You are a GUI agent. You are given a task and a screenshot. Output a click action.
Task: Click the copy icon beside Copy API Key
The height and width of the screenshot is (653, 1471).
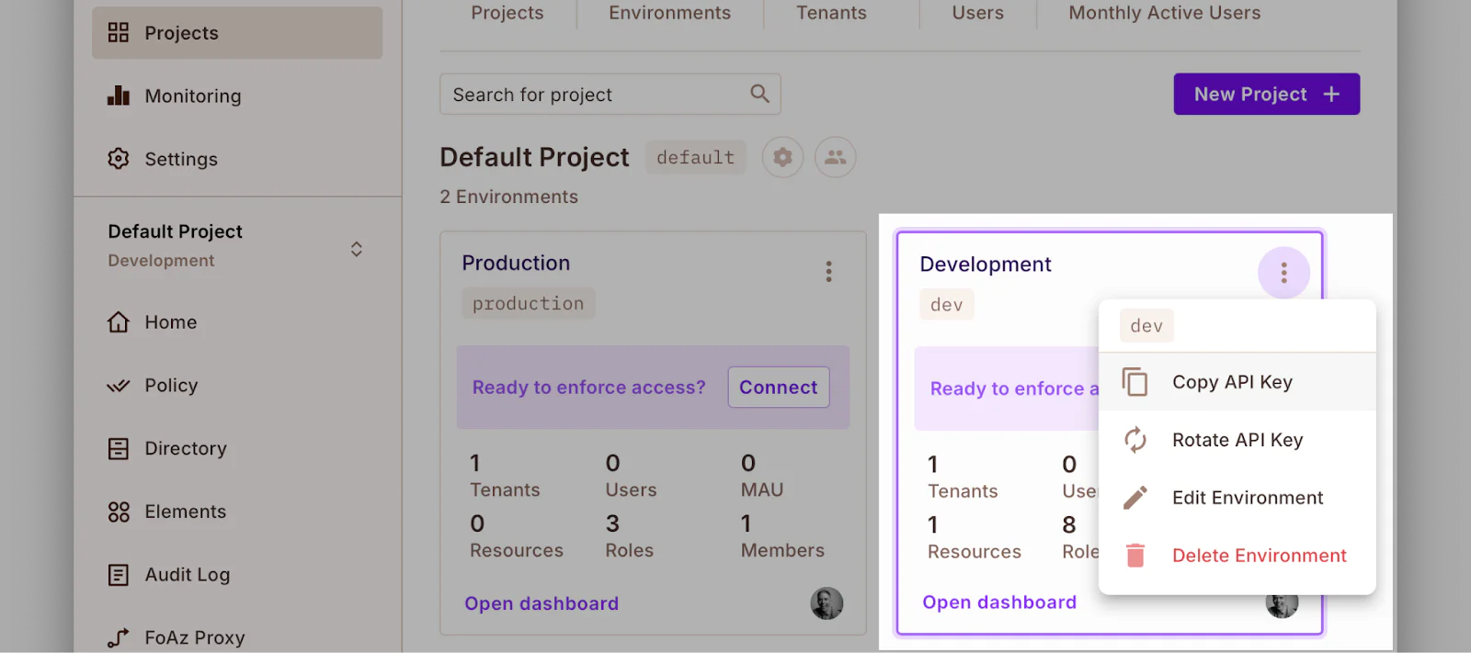[1135, 381]
